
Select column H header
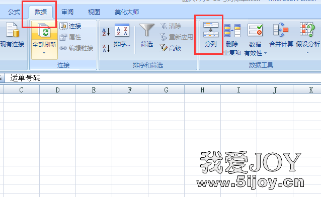[x=202, y=90]
